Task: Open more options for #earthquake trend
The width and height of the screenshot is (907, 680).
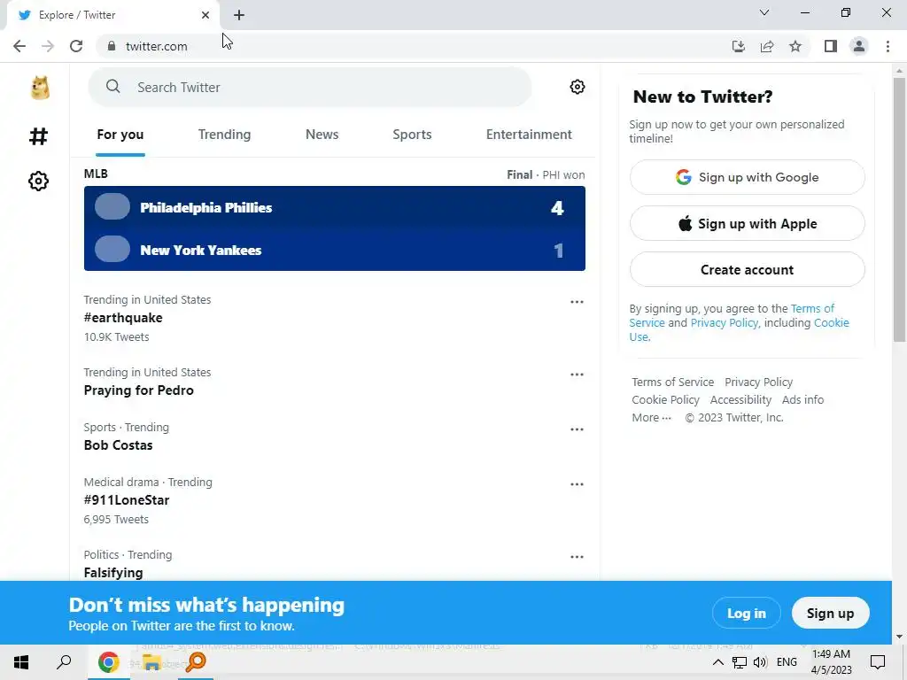Action: (577, 302)
